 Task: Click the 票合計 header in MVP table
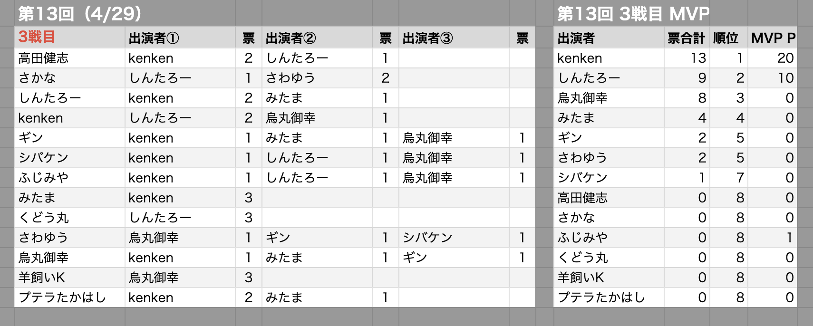click(x=687, y=38)
